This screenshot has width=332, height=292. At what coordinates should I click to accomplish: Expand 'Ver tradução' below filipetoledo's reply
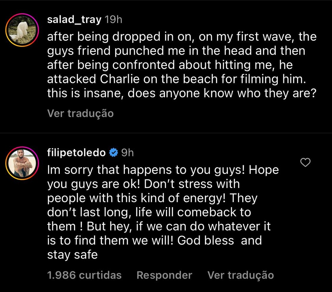click(240, 275)
